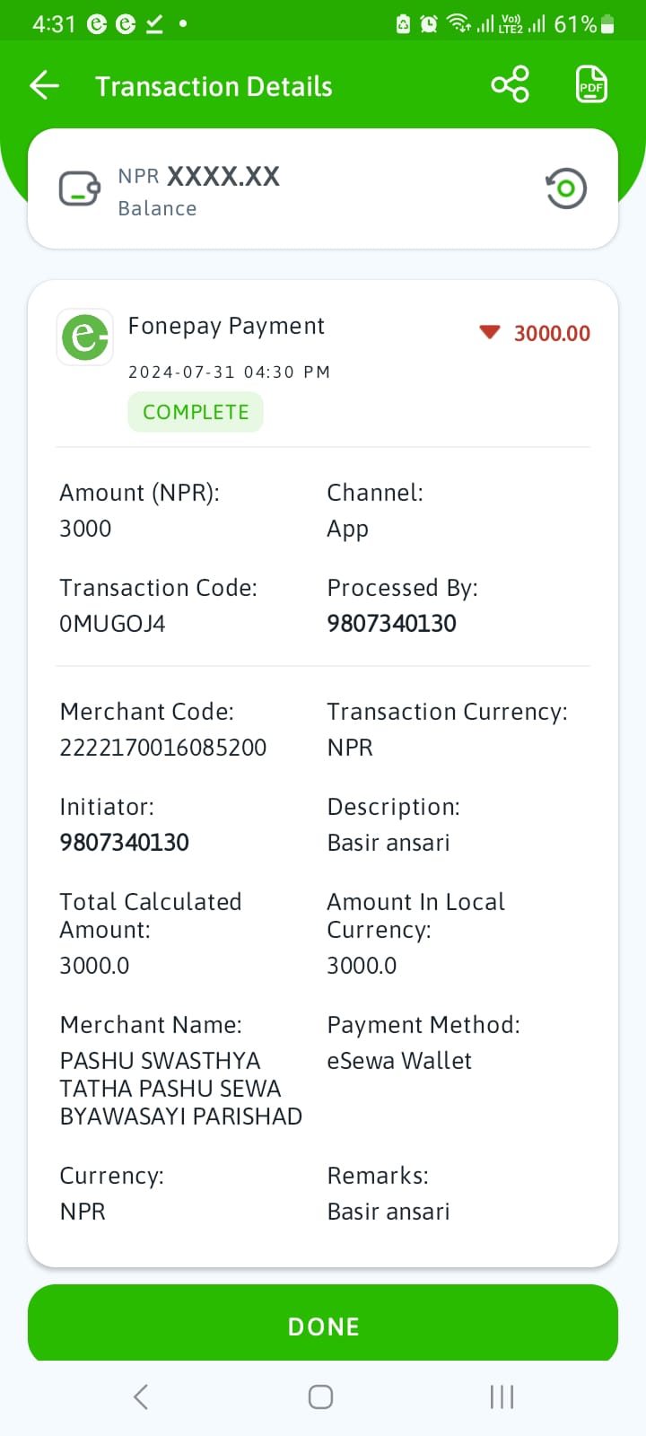The width and height of the screenshot is (646, 1436).
Task: Tap the back arrow in header
Action: click(x=44, y=86)
